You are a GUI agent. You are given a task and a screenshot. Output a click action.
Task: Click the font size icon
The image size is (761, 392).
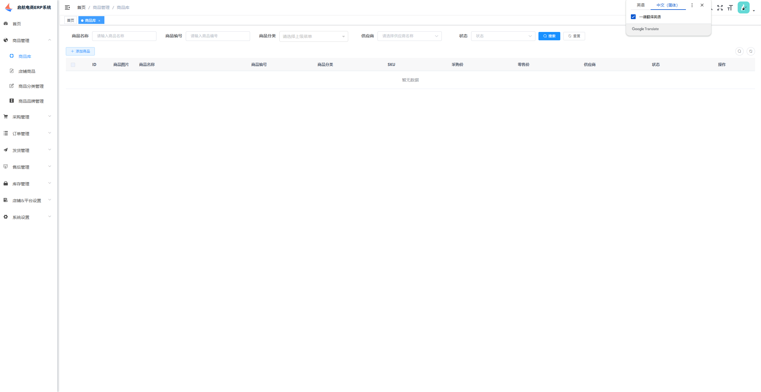730,8
